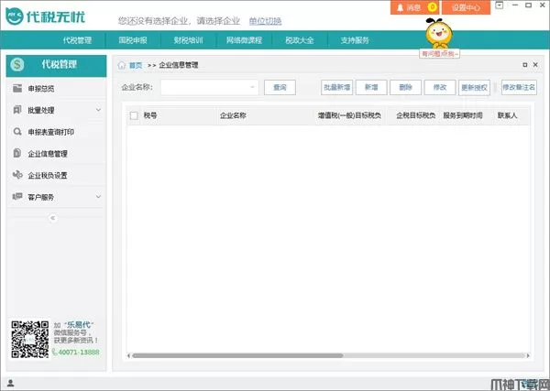Minimize the 代税无忧 window

[515, 5]
